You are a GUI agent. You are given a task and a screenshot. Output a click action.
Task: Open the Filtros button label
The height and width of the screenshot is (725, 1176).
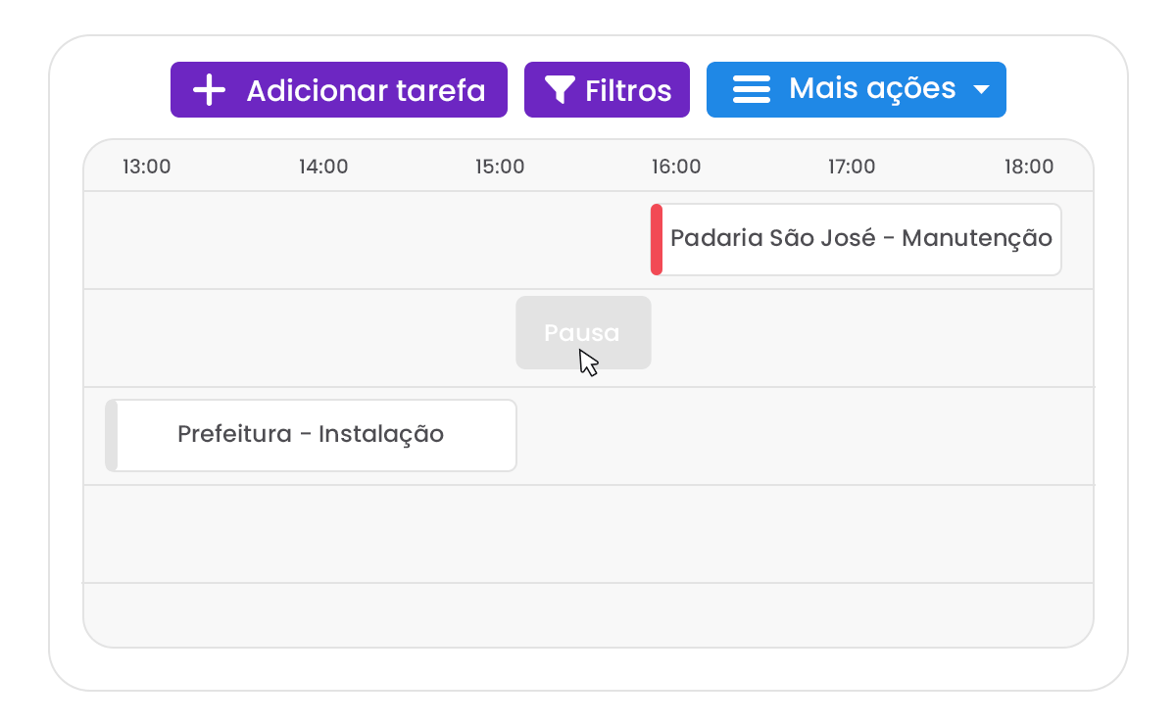coord(628,91)
